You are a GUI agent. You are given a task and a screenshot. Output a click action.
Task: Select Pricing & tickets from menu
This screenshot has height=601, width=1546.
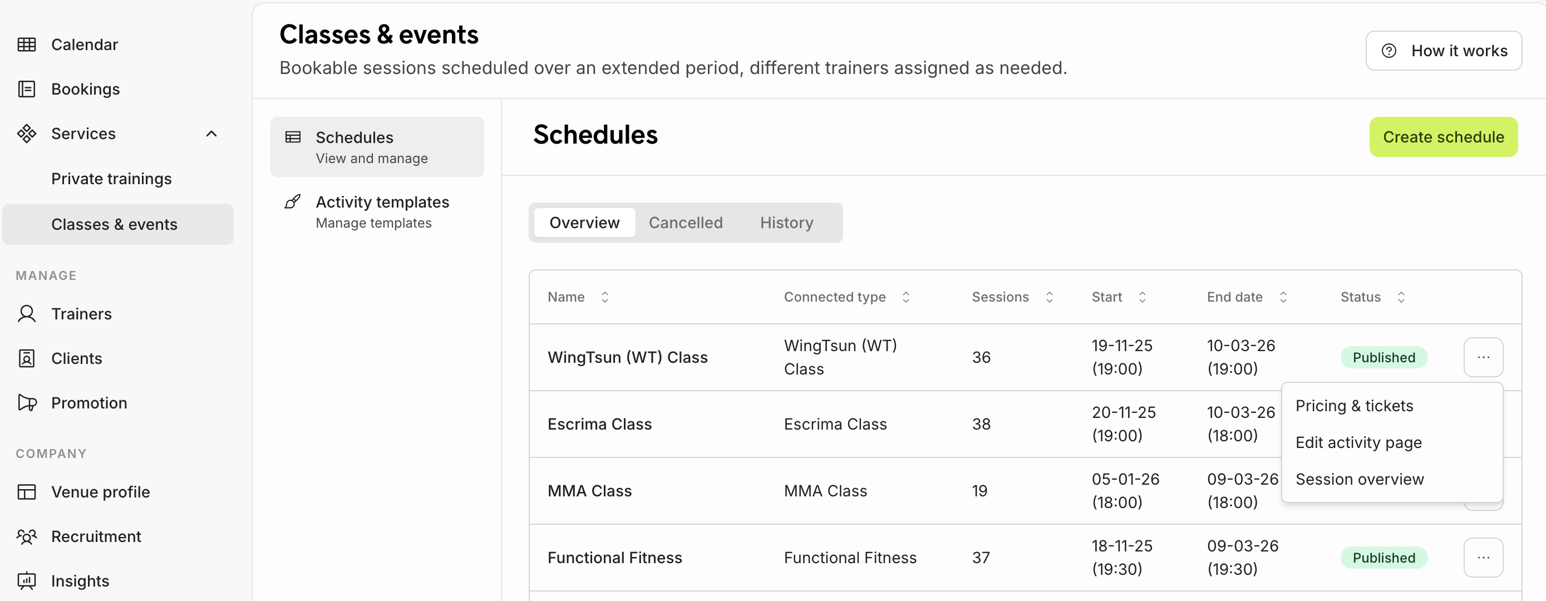coord(1354,406)
